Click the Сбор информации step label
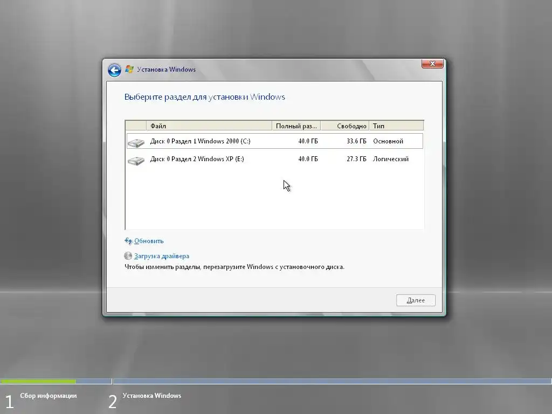This screenshot has width=552, height=414. (48, 396)
